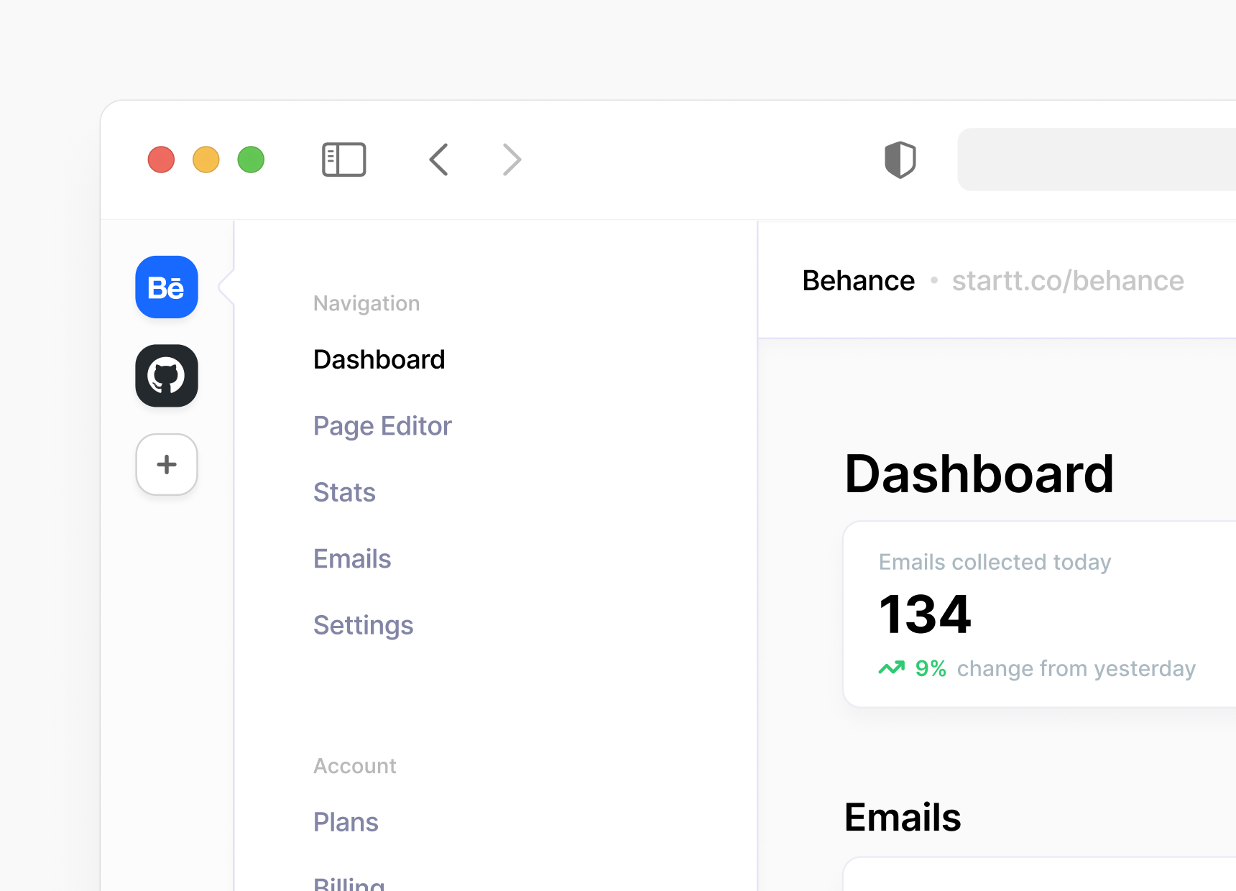Click the "Account" section label
Screen dimensions: 1236x891
click(x=355, y=766)
